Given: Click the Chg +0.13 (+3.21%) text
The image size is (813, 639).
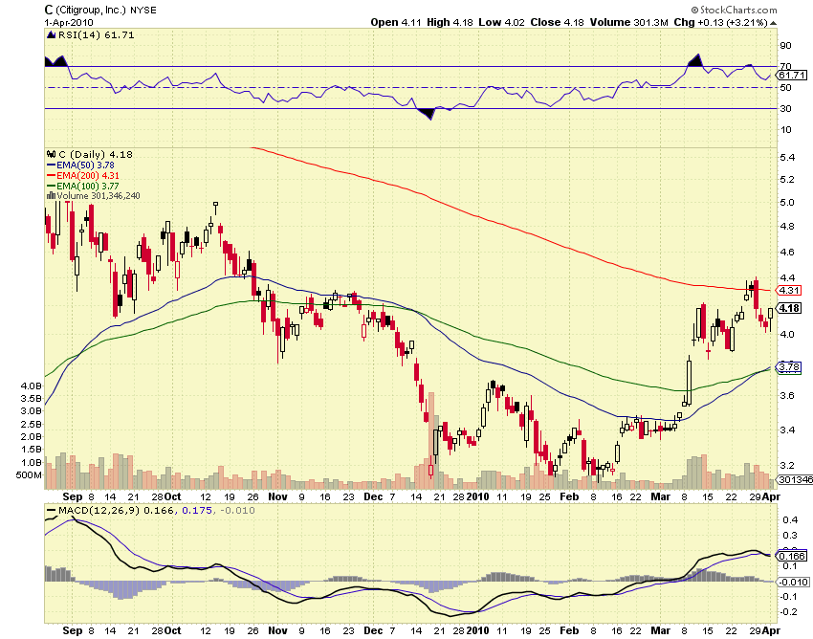Looking at the screenshot, I should click(x=721, y=22).
